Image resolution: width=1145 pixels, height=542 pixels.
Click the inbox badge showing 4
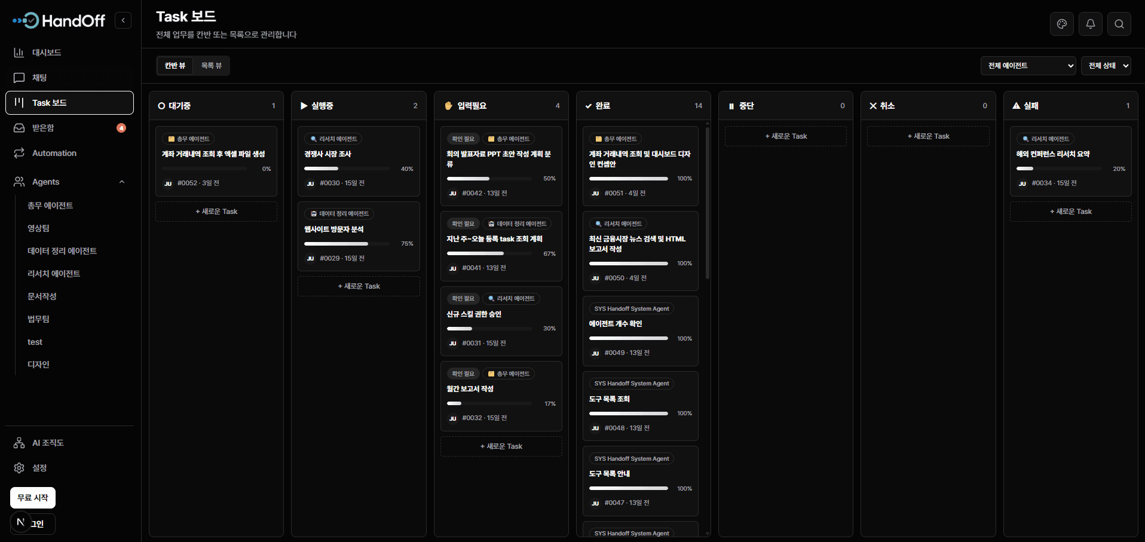(x=121, y=128)
